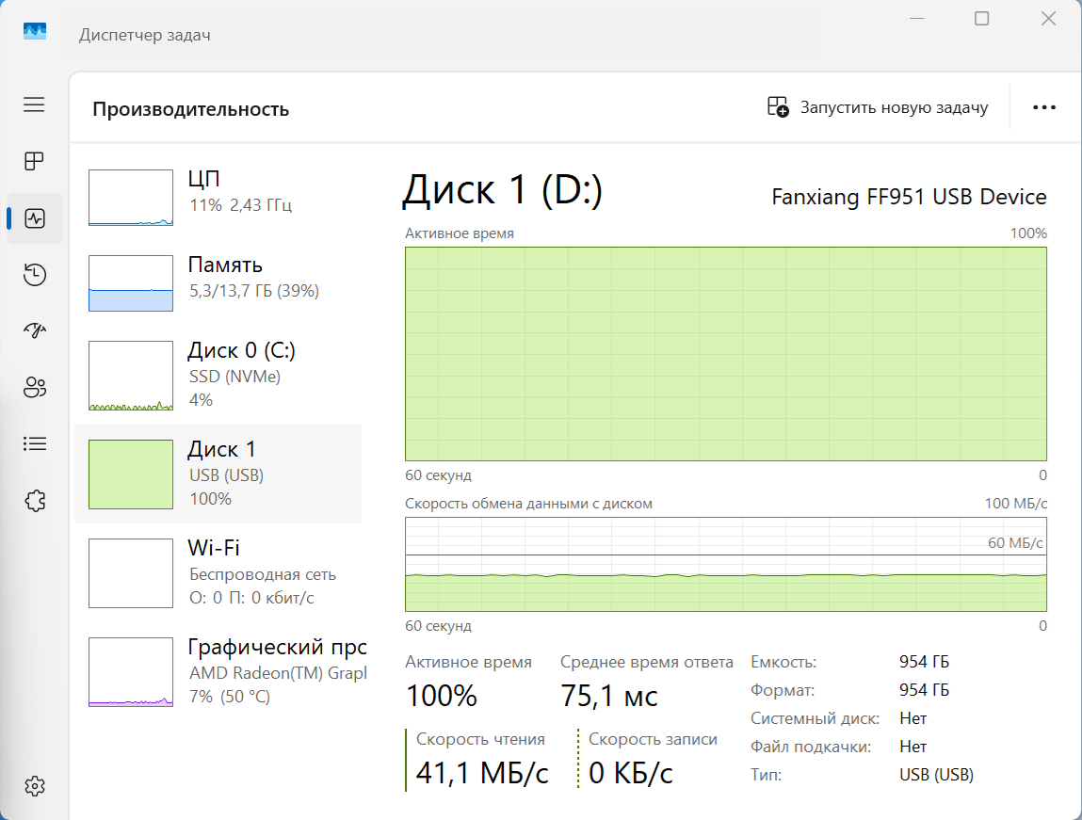Click the Графический процессор thumbnail graph
This screenshot has width=1082, height=820.
(131, 672)
